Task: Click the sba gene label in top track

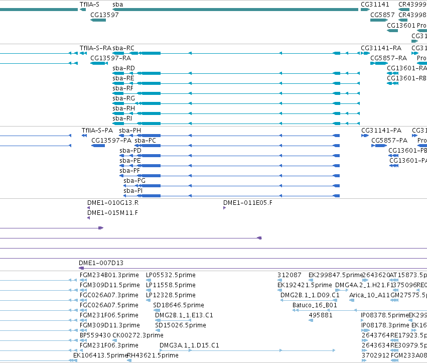Action: [117, 5]
